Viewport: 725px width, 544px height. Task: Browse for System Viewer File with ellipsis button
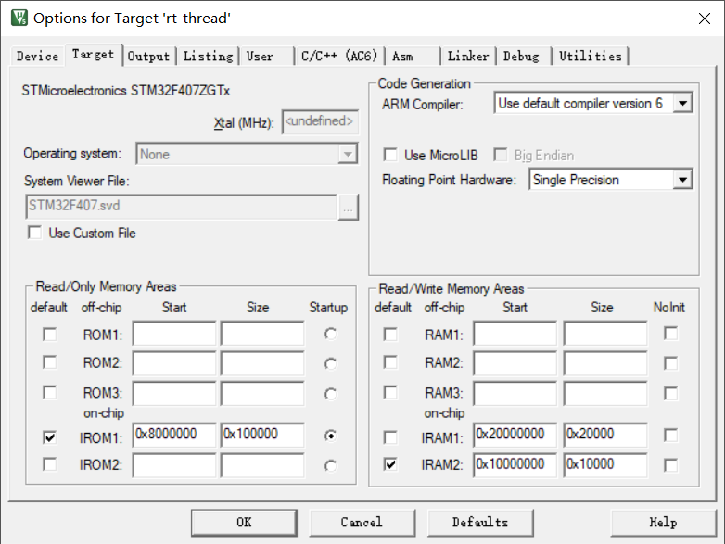pos(349,207)
